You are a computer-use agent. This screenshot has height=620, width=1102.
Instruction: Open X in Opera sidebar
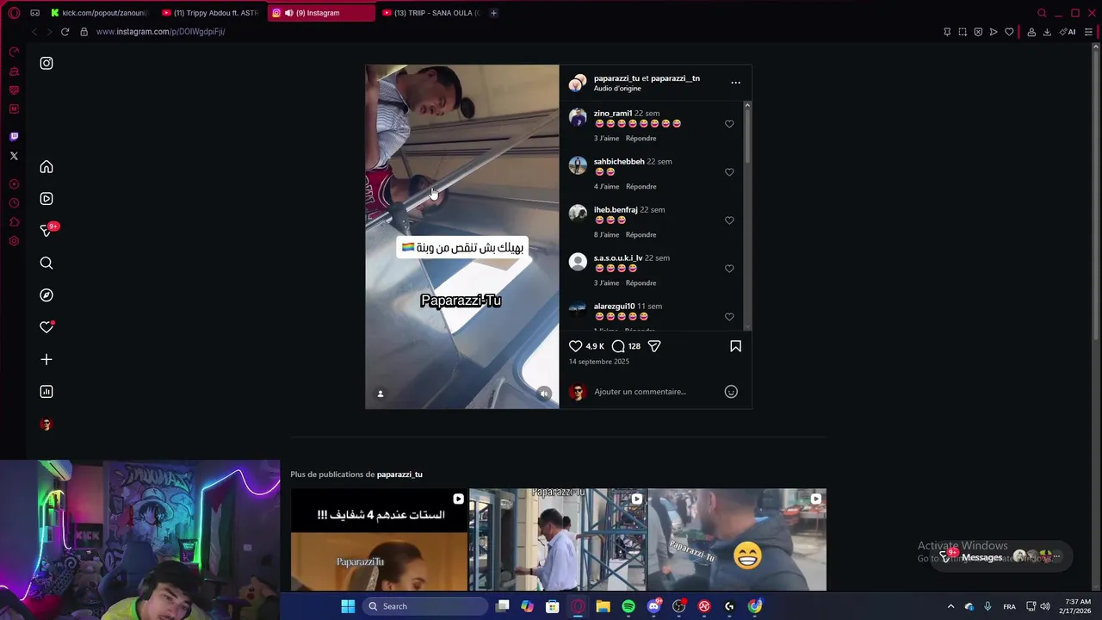click(14, 156)
